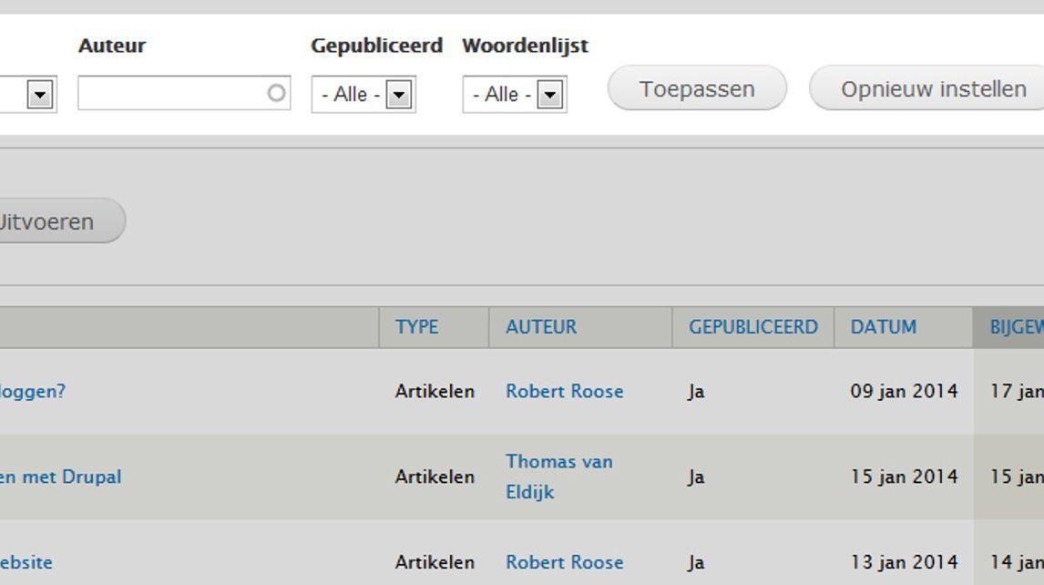Viewport: 1044px width, 585px height.
Task: Open the Woordenlijst filter dropdown
Action: click(515, 95)
